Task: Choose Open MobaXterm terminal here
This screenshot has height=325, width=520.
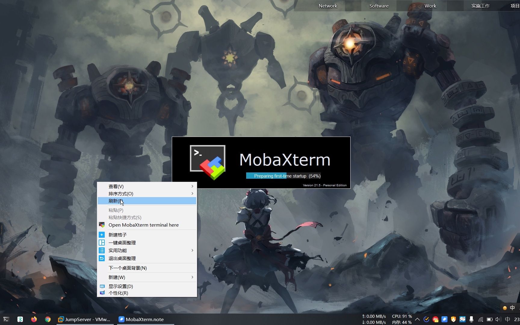Action: point(147,225)
